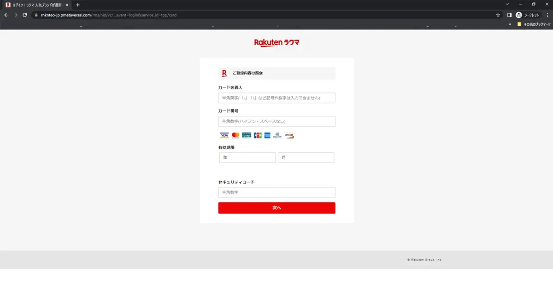Select the Discover card icon
The width and height of the screenshot is (553, 290).
[289, 135]
